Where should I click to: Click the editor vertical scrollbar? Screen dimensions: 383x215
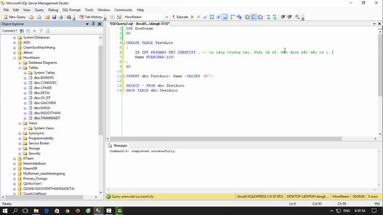point(380,64)
